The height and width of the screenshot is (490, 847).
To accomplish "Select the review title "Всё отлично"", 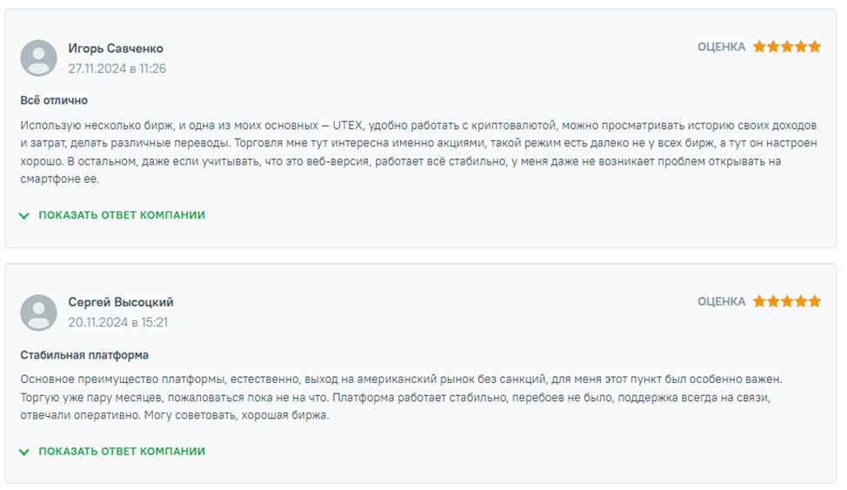I will click(x=54, y=101).
